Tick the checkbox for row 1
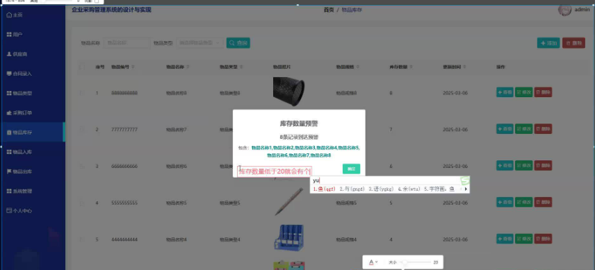 click(x=82, y=92)
